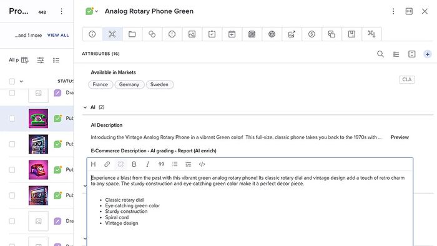Open product detail more options menu
437x246 pixels.
coord(393,11)
